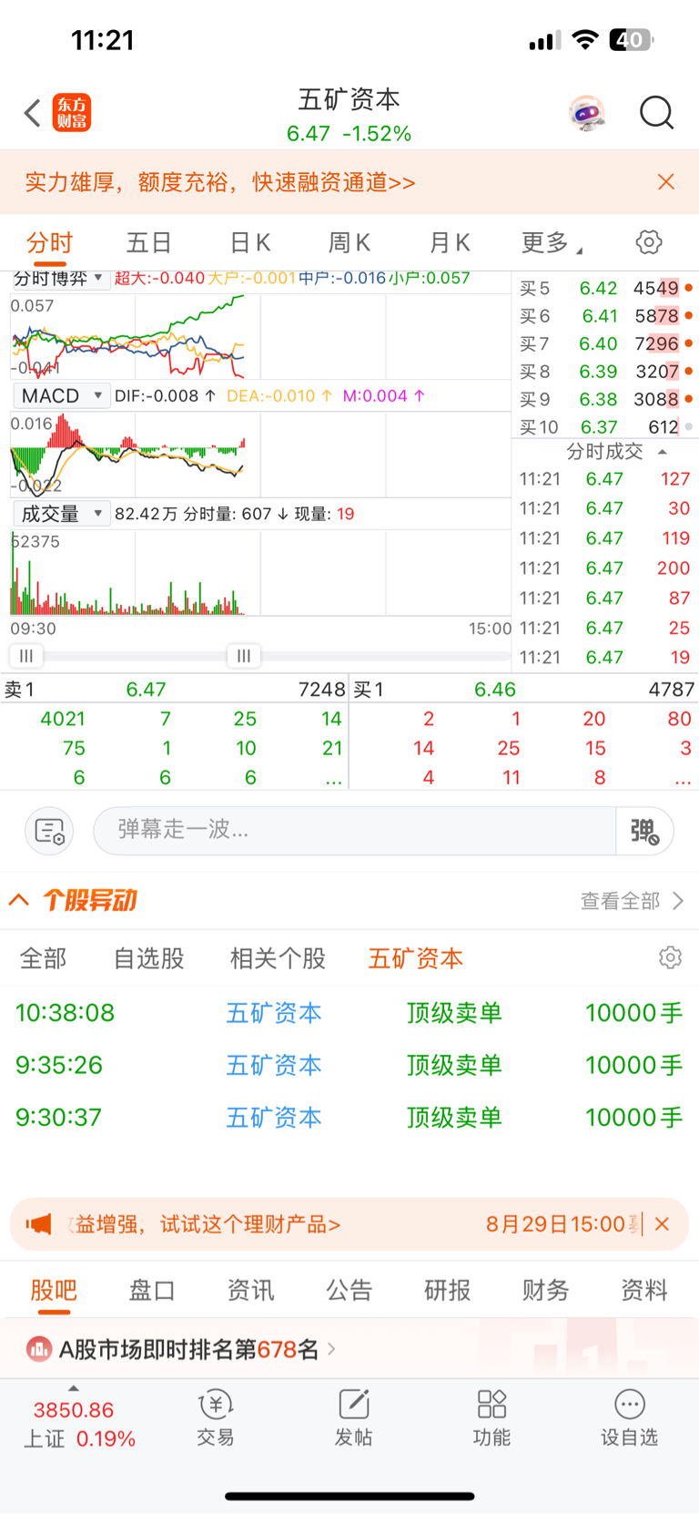Open chart settings hexagon gear icon
Viewport: 699px width, 1514px height.
[x=649, y=242]
